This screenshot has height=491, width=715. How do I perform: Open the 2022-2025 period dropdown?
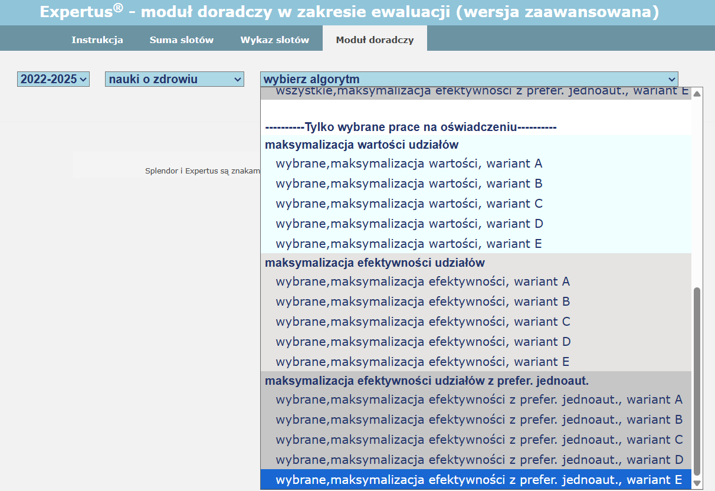click(53, 79)
